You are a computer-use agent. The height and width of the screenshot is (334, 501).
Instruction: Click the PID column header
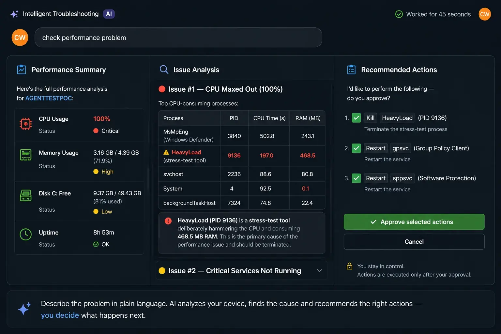pos(234,118)
